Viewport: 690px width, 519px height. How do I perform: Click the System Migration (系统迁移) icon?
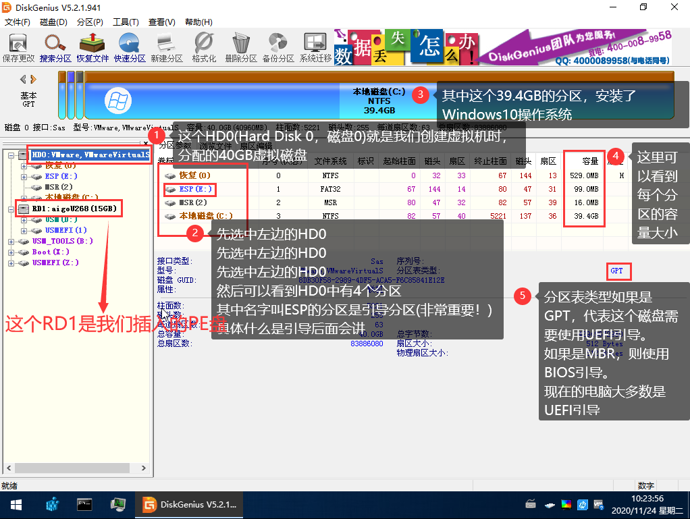315,48
